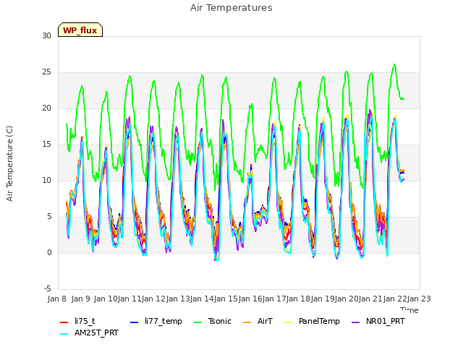Click the Jan 8 x-axis tick label
Viewport: 463px width, 347px height.
57,299
